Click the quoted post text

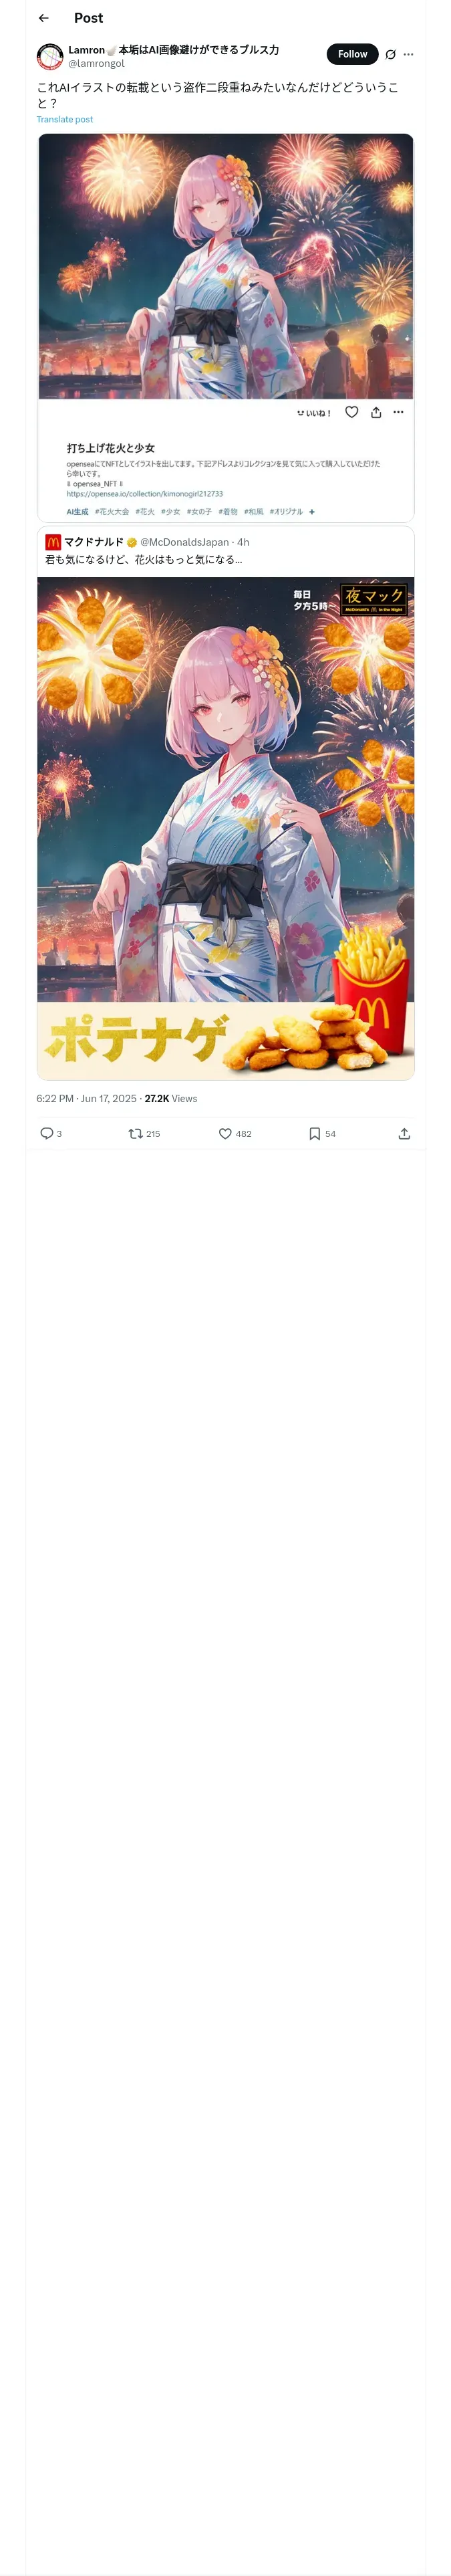(x=144, y=560)
